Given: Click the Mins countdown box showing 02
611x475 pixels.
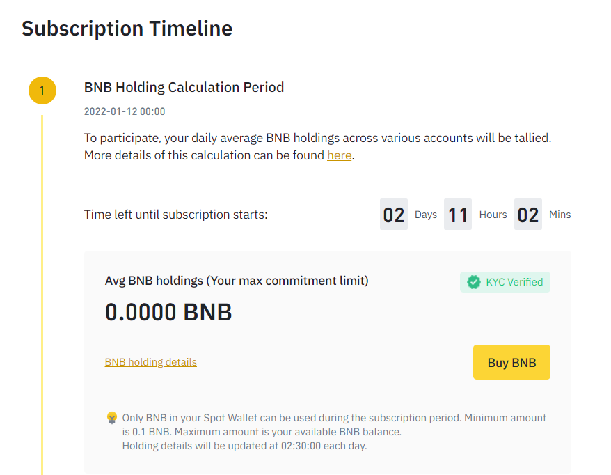Looking at the screenshot, I should (527, 215).
